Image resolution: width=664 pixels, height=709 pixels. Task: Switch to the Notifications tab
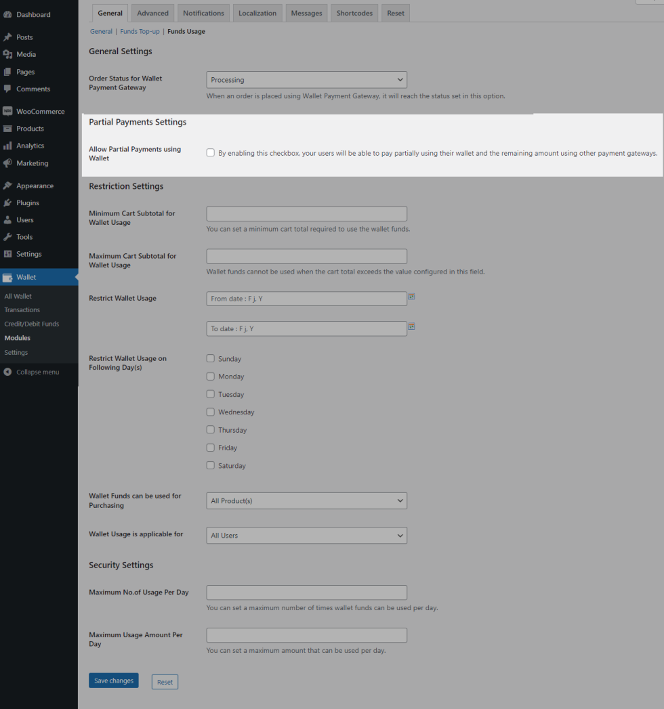click(x=203, y=13)
